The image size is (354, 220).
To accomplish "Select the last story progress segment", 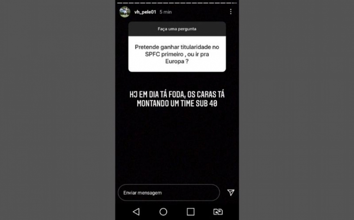I will click(x=235, y=3).
